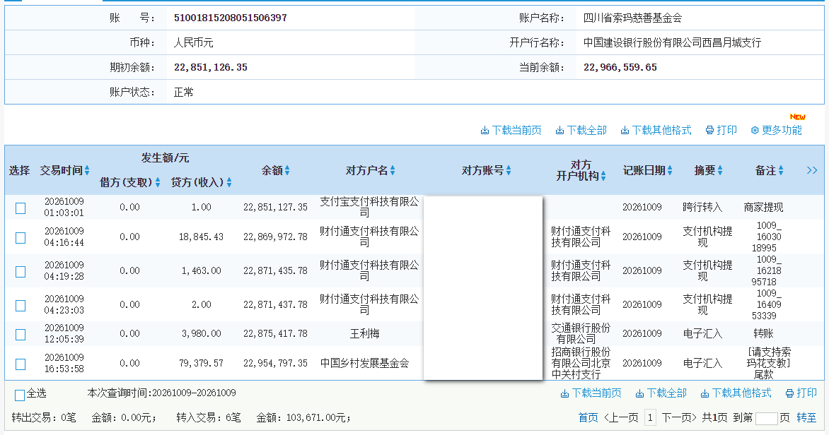Sort by 余额 column arrows

point(287,170)
